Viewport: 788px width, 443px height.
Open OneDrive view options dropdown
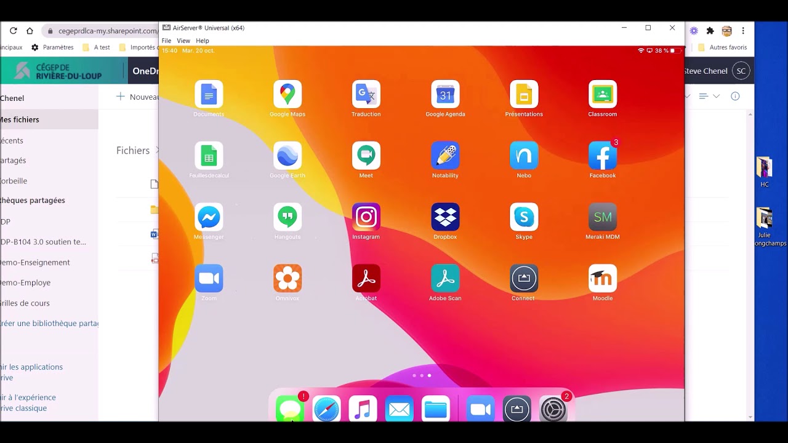[710, 97]
